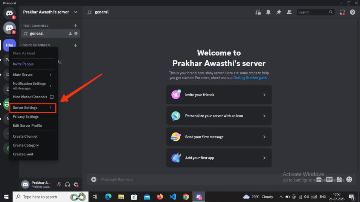360x202 pixels.
Task: Select Edit Server Profile menu entry
Action: coord(33,126)
